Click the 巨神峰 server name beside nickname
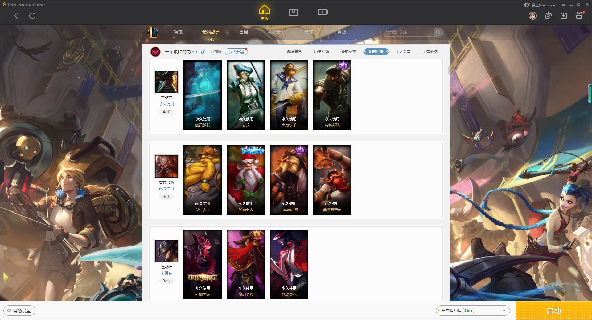Image resolution: width=592 pixels, height=320 pixels. 216,52
